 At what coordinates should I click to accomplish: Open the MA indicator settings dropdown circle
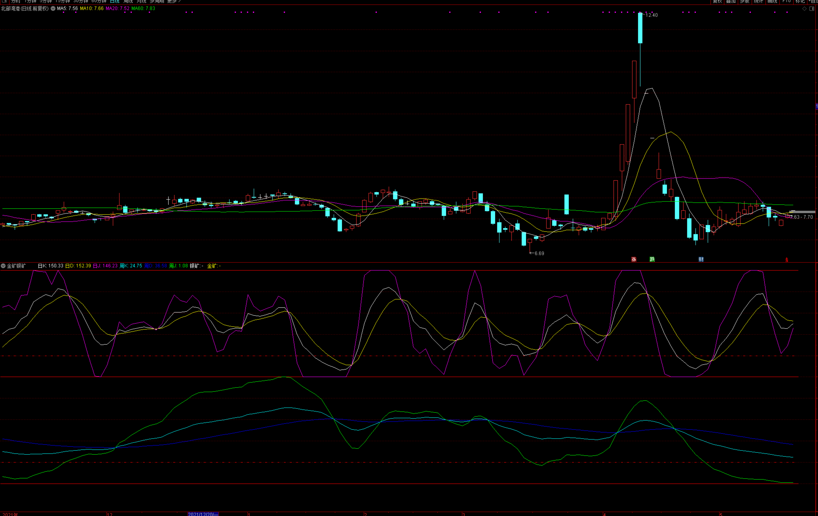(53, 8)
